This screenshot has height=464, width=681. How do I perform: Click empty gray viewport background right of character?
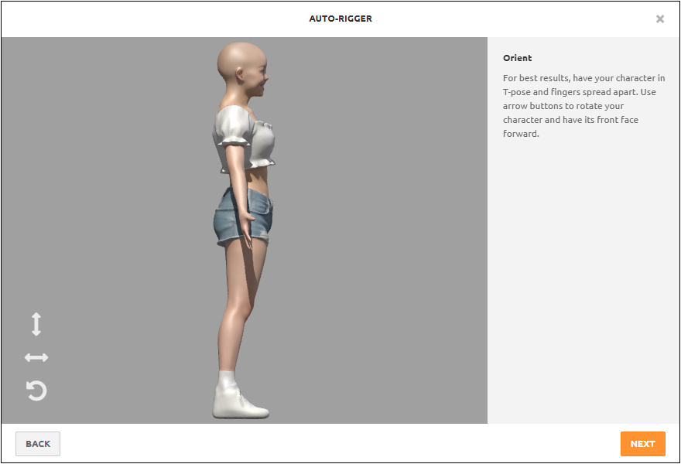click(x=387, y=232)
